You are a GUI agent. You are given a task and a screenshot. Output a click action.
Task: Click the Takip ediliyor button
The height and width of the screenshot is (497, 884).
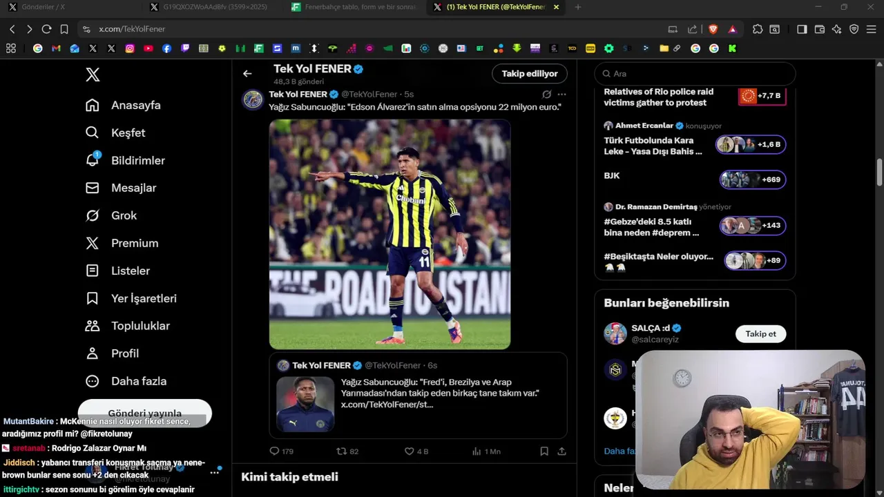point(530,73)
